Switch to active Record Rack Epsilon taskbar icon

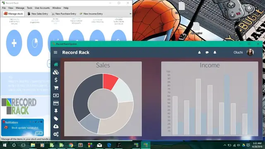click(145, 145)
